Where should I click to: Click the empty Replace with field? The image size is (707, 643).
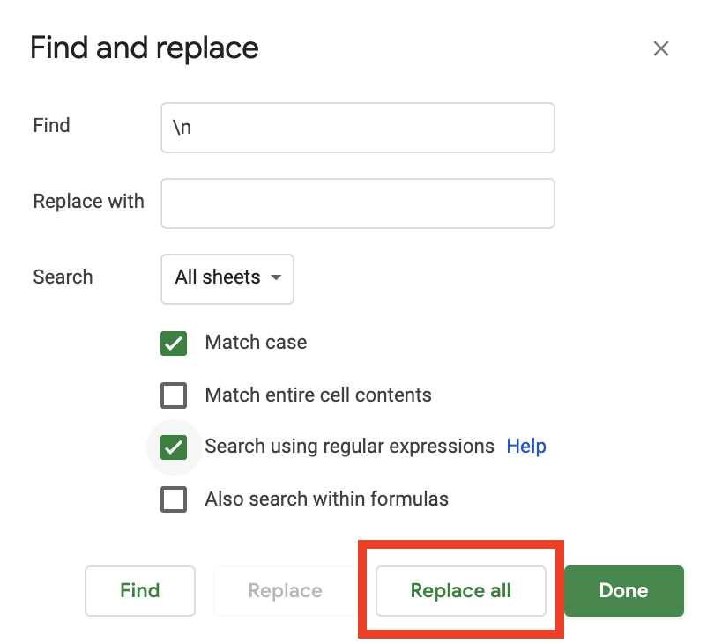[x=357, y=203]
